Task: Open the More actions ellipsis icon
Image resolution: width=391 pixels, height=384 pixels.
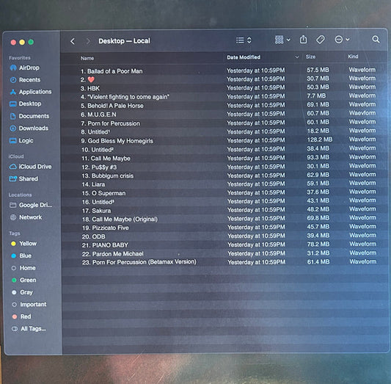Action: click(x=338, y=40)
